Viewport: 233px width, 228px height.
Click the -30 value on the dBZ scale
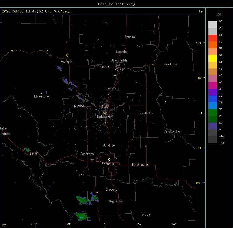(x=221, y=143)
